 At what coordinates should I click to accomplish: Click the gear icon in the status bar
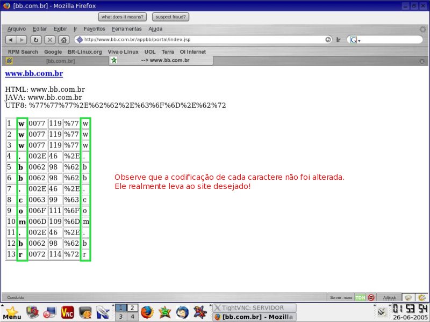pos(422,298)
